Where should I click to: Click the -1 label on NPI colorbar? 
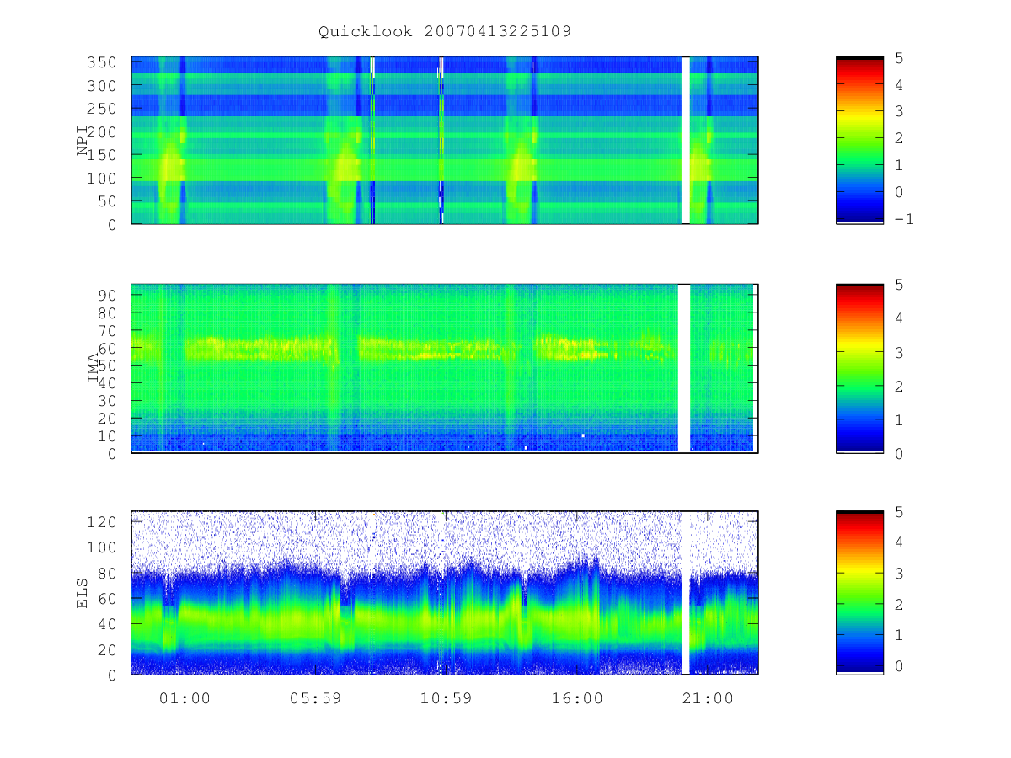click(904, 219)
